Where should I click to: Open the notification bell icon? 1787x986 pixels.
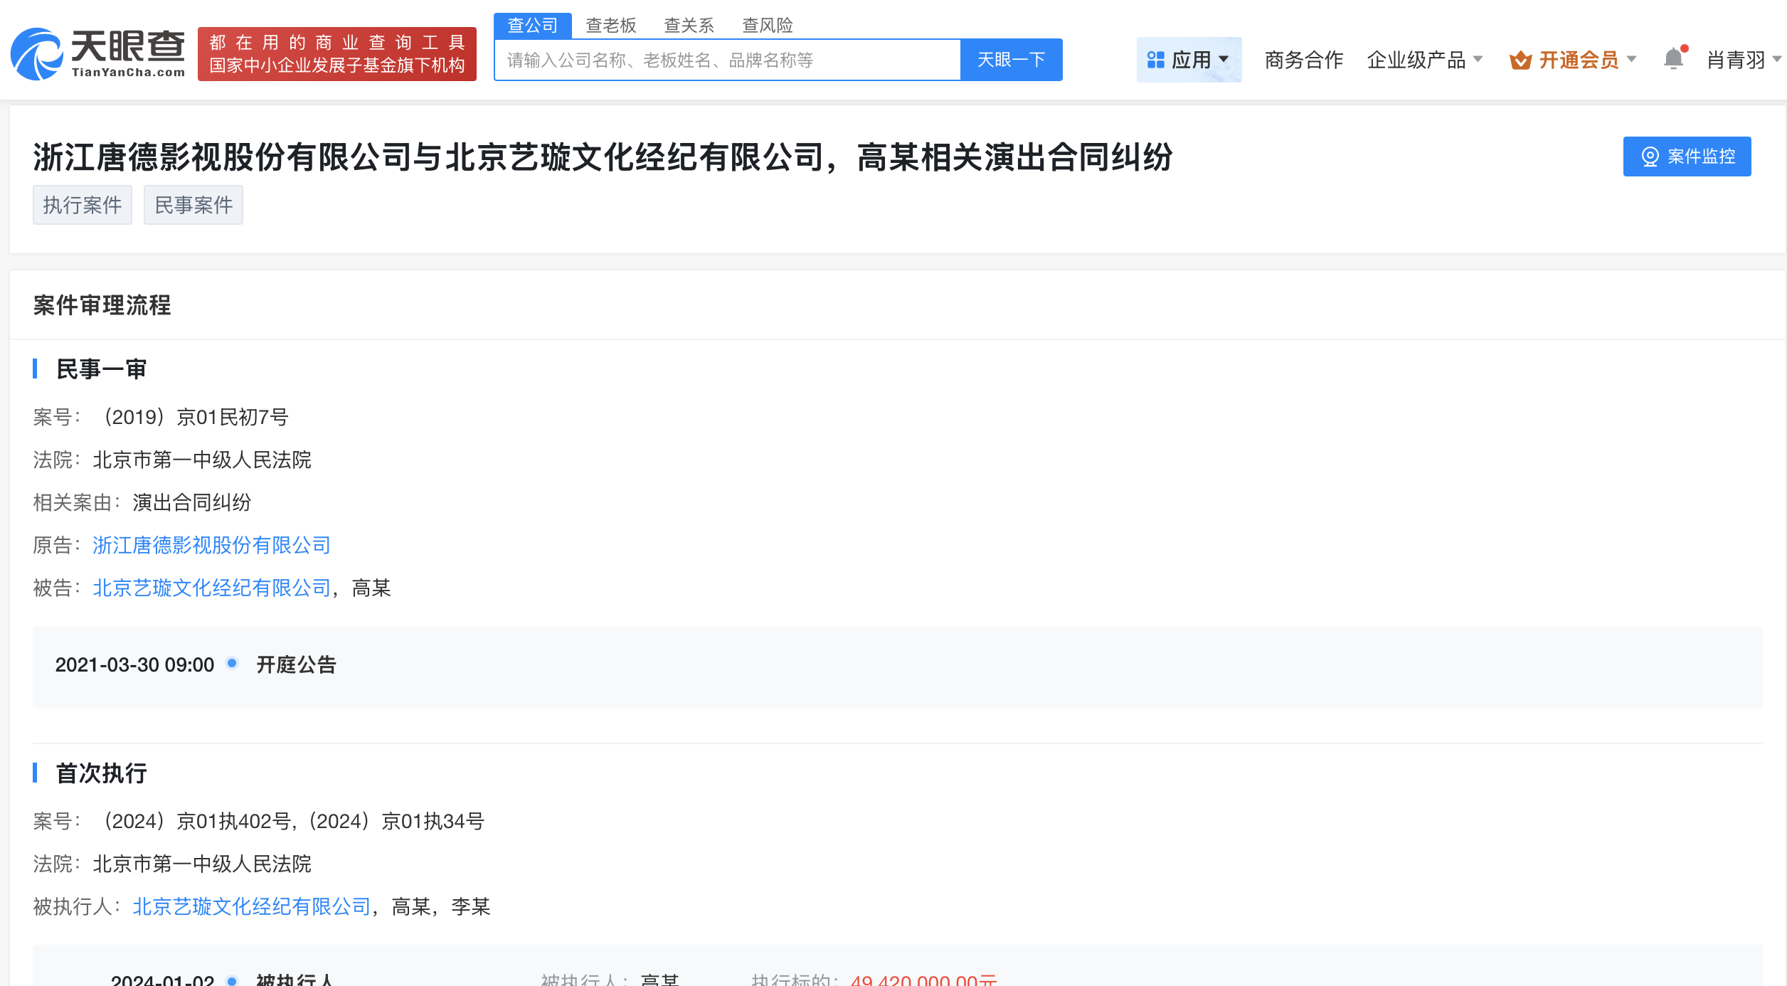(x=1675, y=58)
